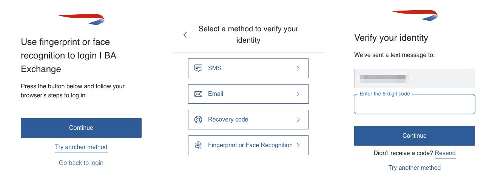The width and height of the screenshot is (489, 183).
Task: Click the chevron on the Email row
Action: point(298,94)
